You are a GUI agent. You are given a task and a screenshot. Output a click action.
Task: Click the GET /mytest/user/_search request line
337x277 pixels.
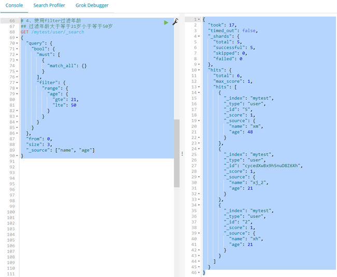tap(52, 32)
